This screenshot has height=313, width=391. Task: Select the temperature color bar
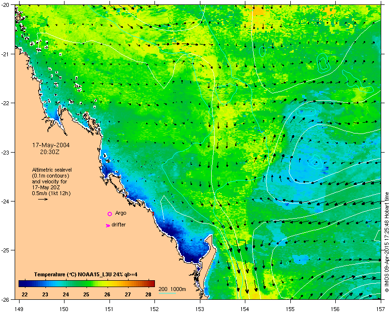point(87,284)
